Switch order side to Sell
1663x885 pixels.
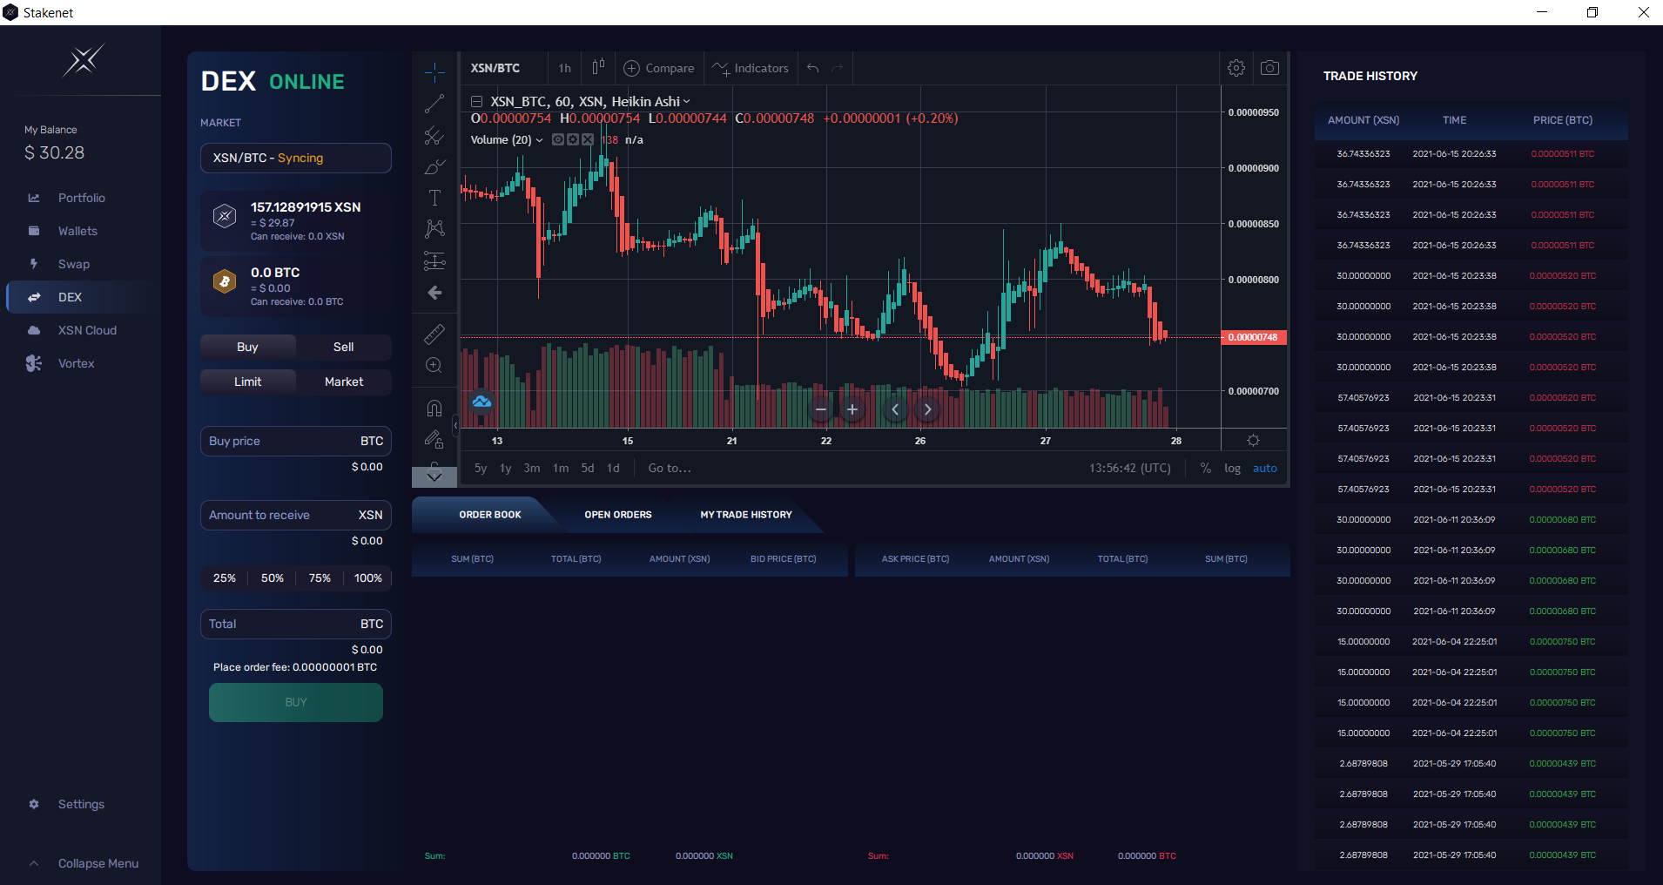344,347
